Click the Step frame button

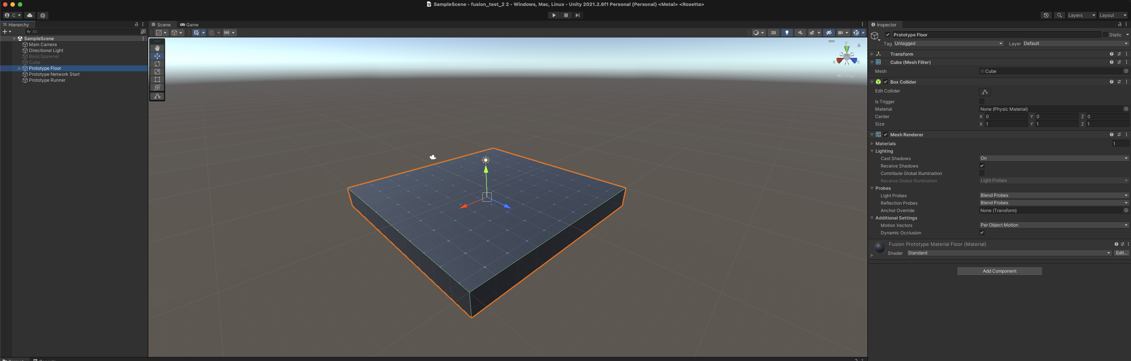click(x=578, y=15)
